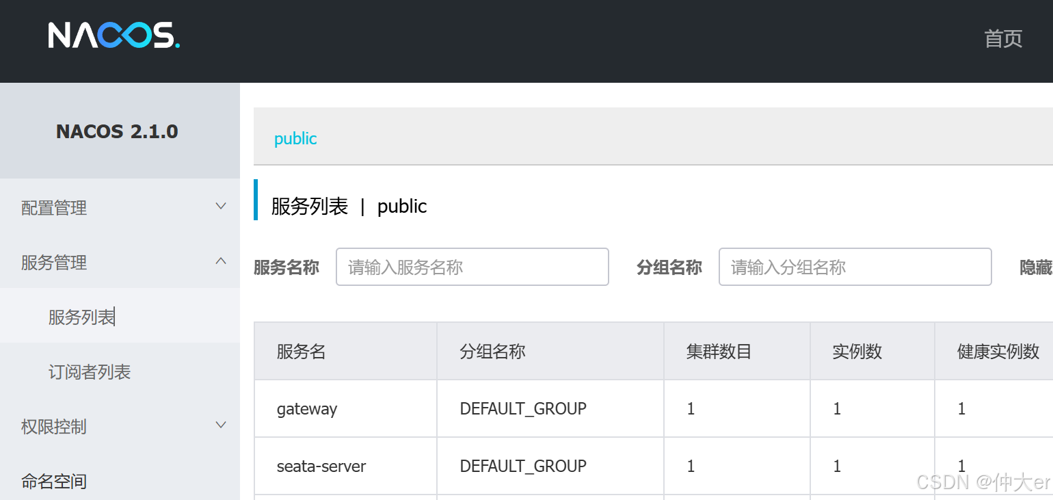Click cluster count 1 in gateway row
1053x500 pixels.
pos(691,409)
